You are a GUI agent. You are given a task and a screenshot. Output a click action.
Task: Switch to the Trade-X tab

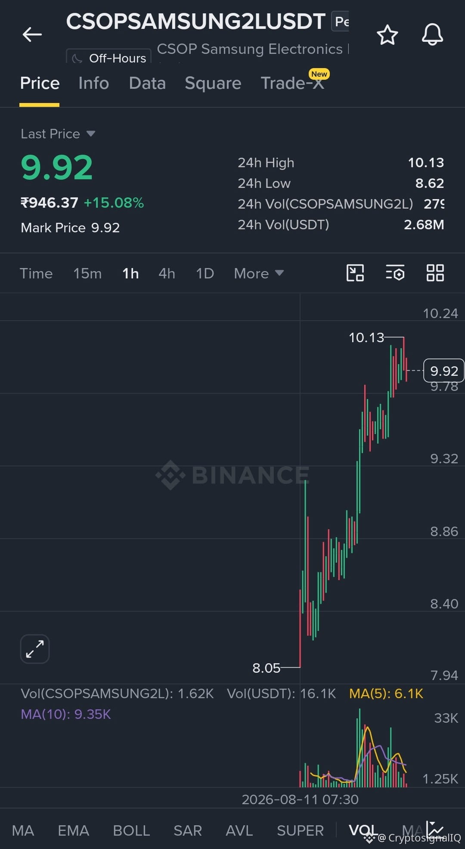click(x=292, y=83)
